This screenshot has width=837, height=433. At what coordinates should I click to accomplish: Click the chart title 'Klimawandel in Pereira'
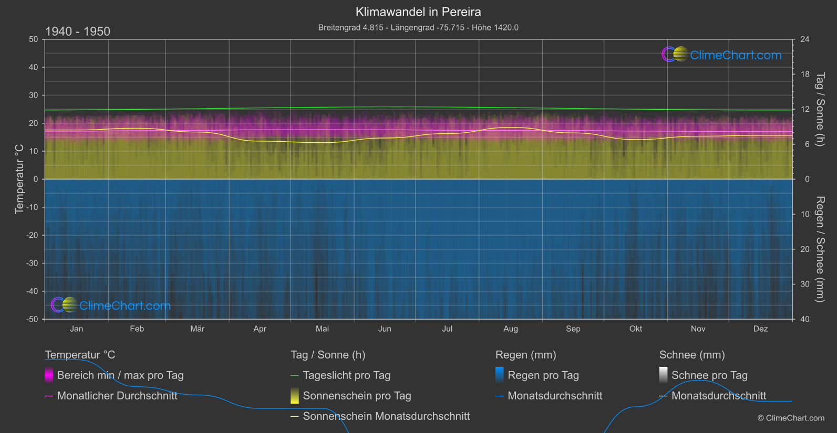click(x=418, y=12)
